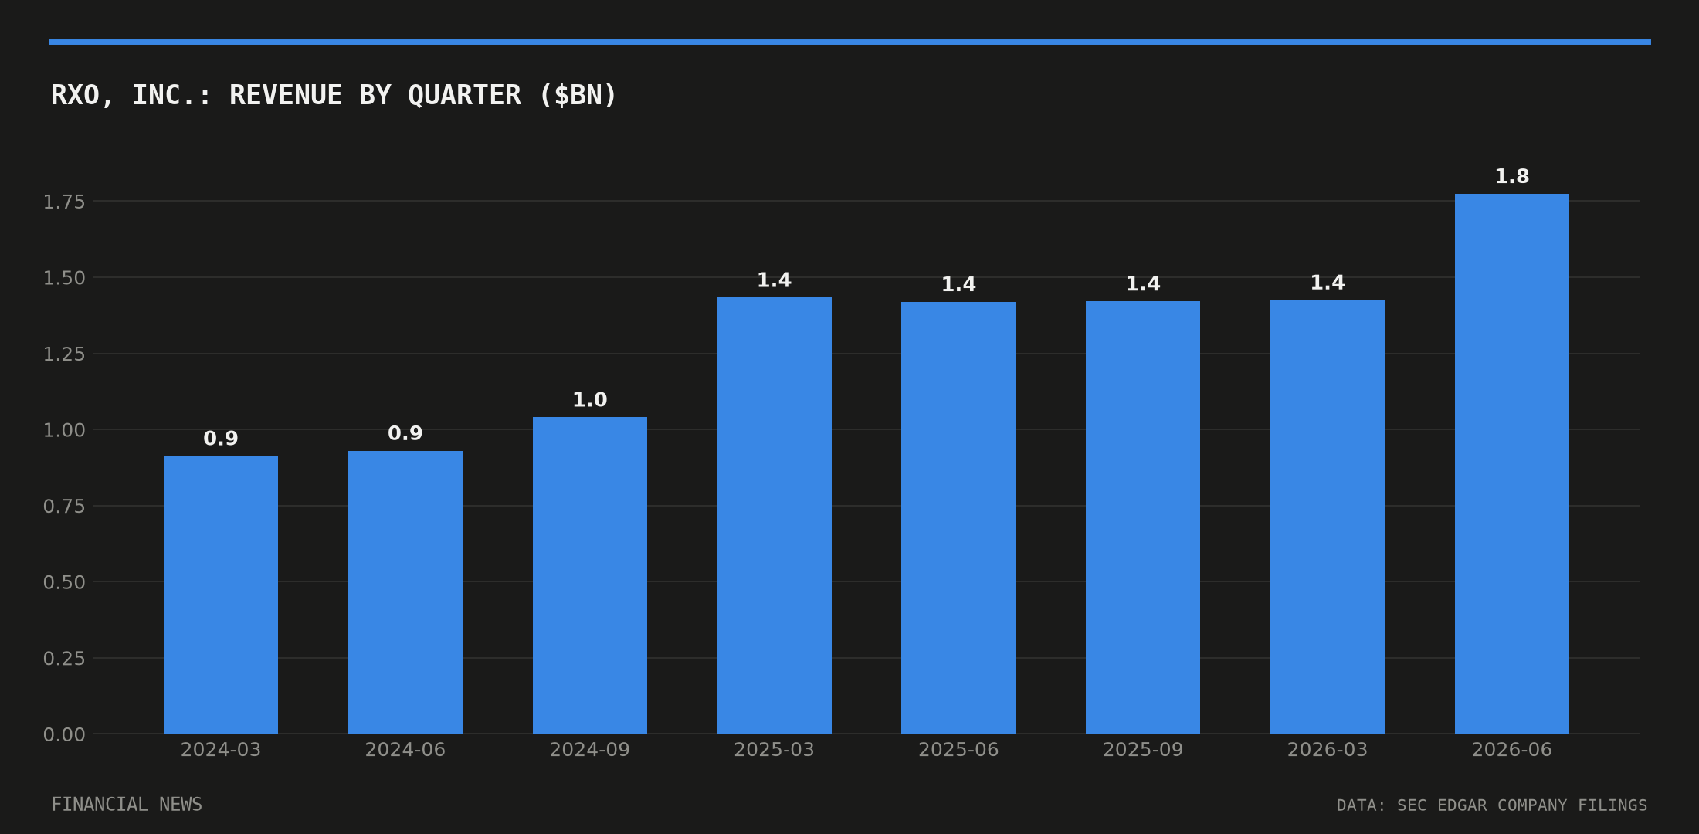The height and width of the screenshot is (834, 1699).
Task: Click the chart title 'RXO, INC.: REVENUE BY QUARTER ($BN)'
Action: 334,95
